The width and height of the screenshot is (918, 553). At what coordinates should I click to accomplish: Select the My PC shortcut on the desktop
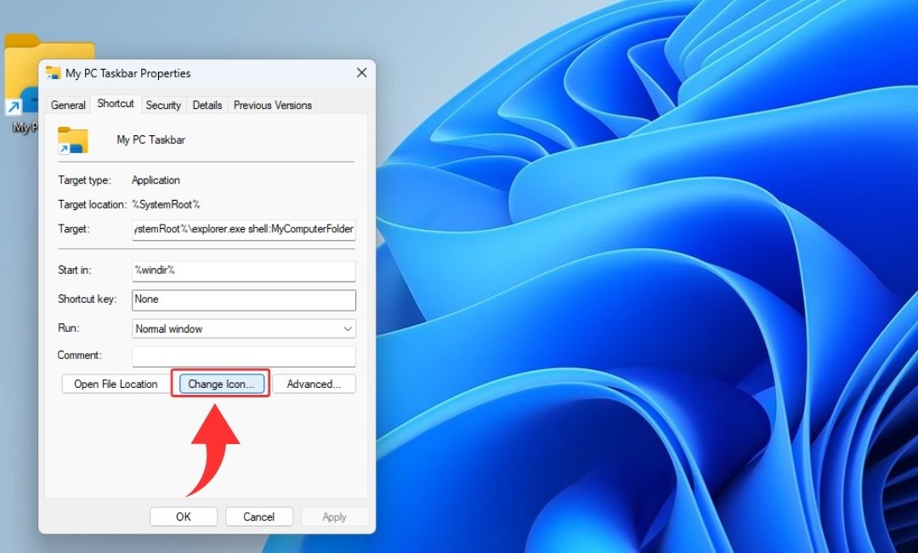point(20,85)
